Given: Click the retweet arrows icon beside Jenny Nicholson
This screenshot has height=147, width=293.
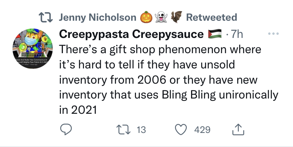Looking at the screenshot, I should [x=46, y=17].
